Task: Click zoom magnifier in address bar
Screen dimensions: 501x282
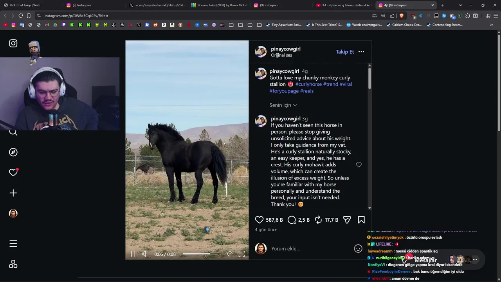Action: pos(383,16)
